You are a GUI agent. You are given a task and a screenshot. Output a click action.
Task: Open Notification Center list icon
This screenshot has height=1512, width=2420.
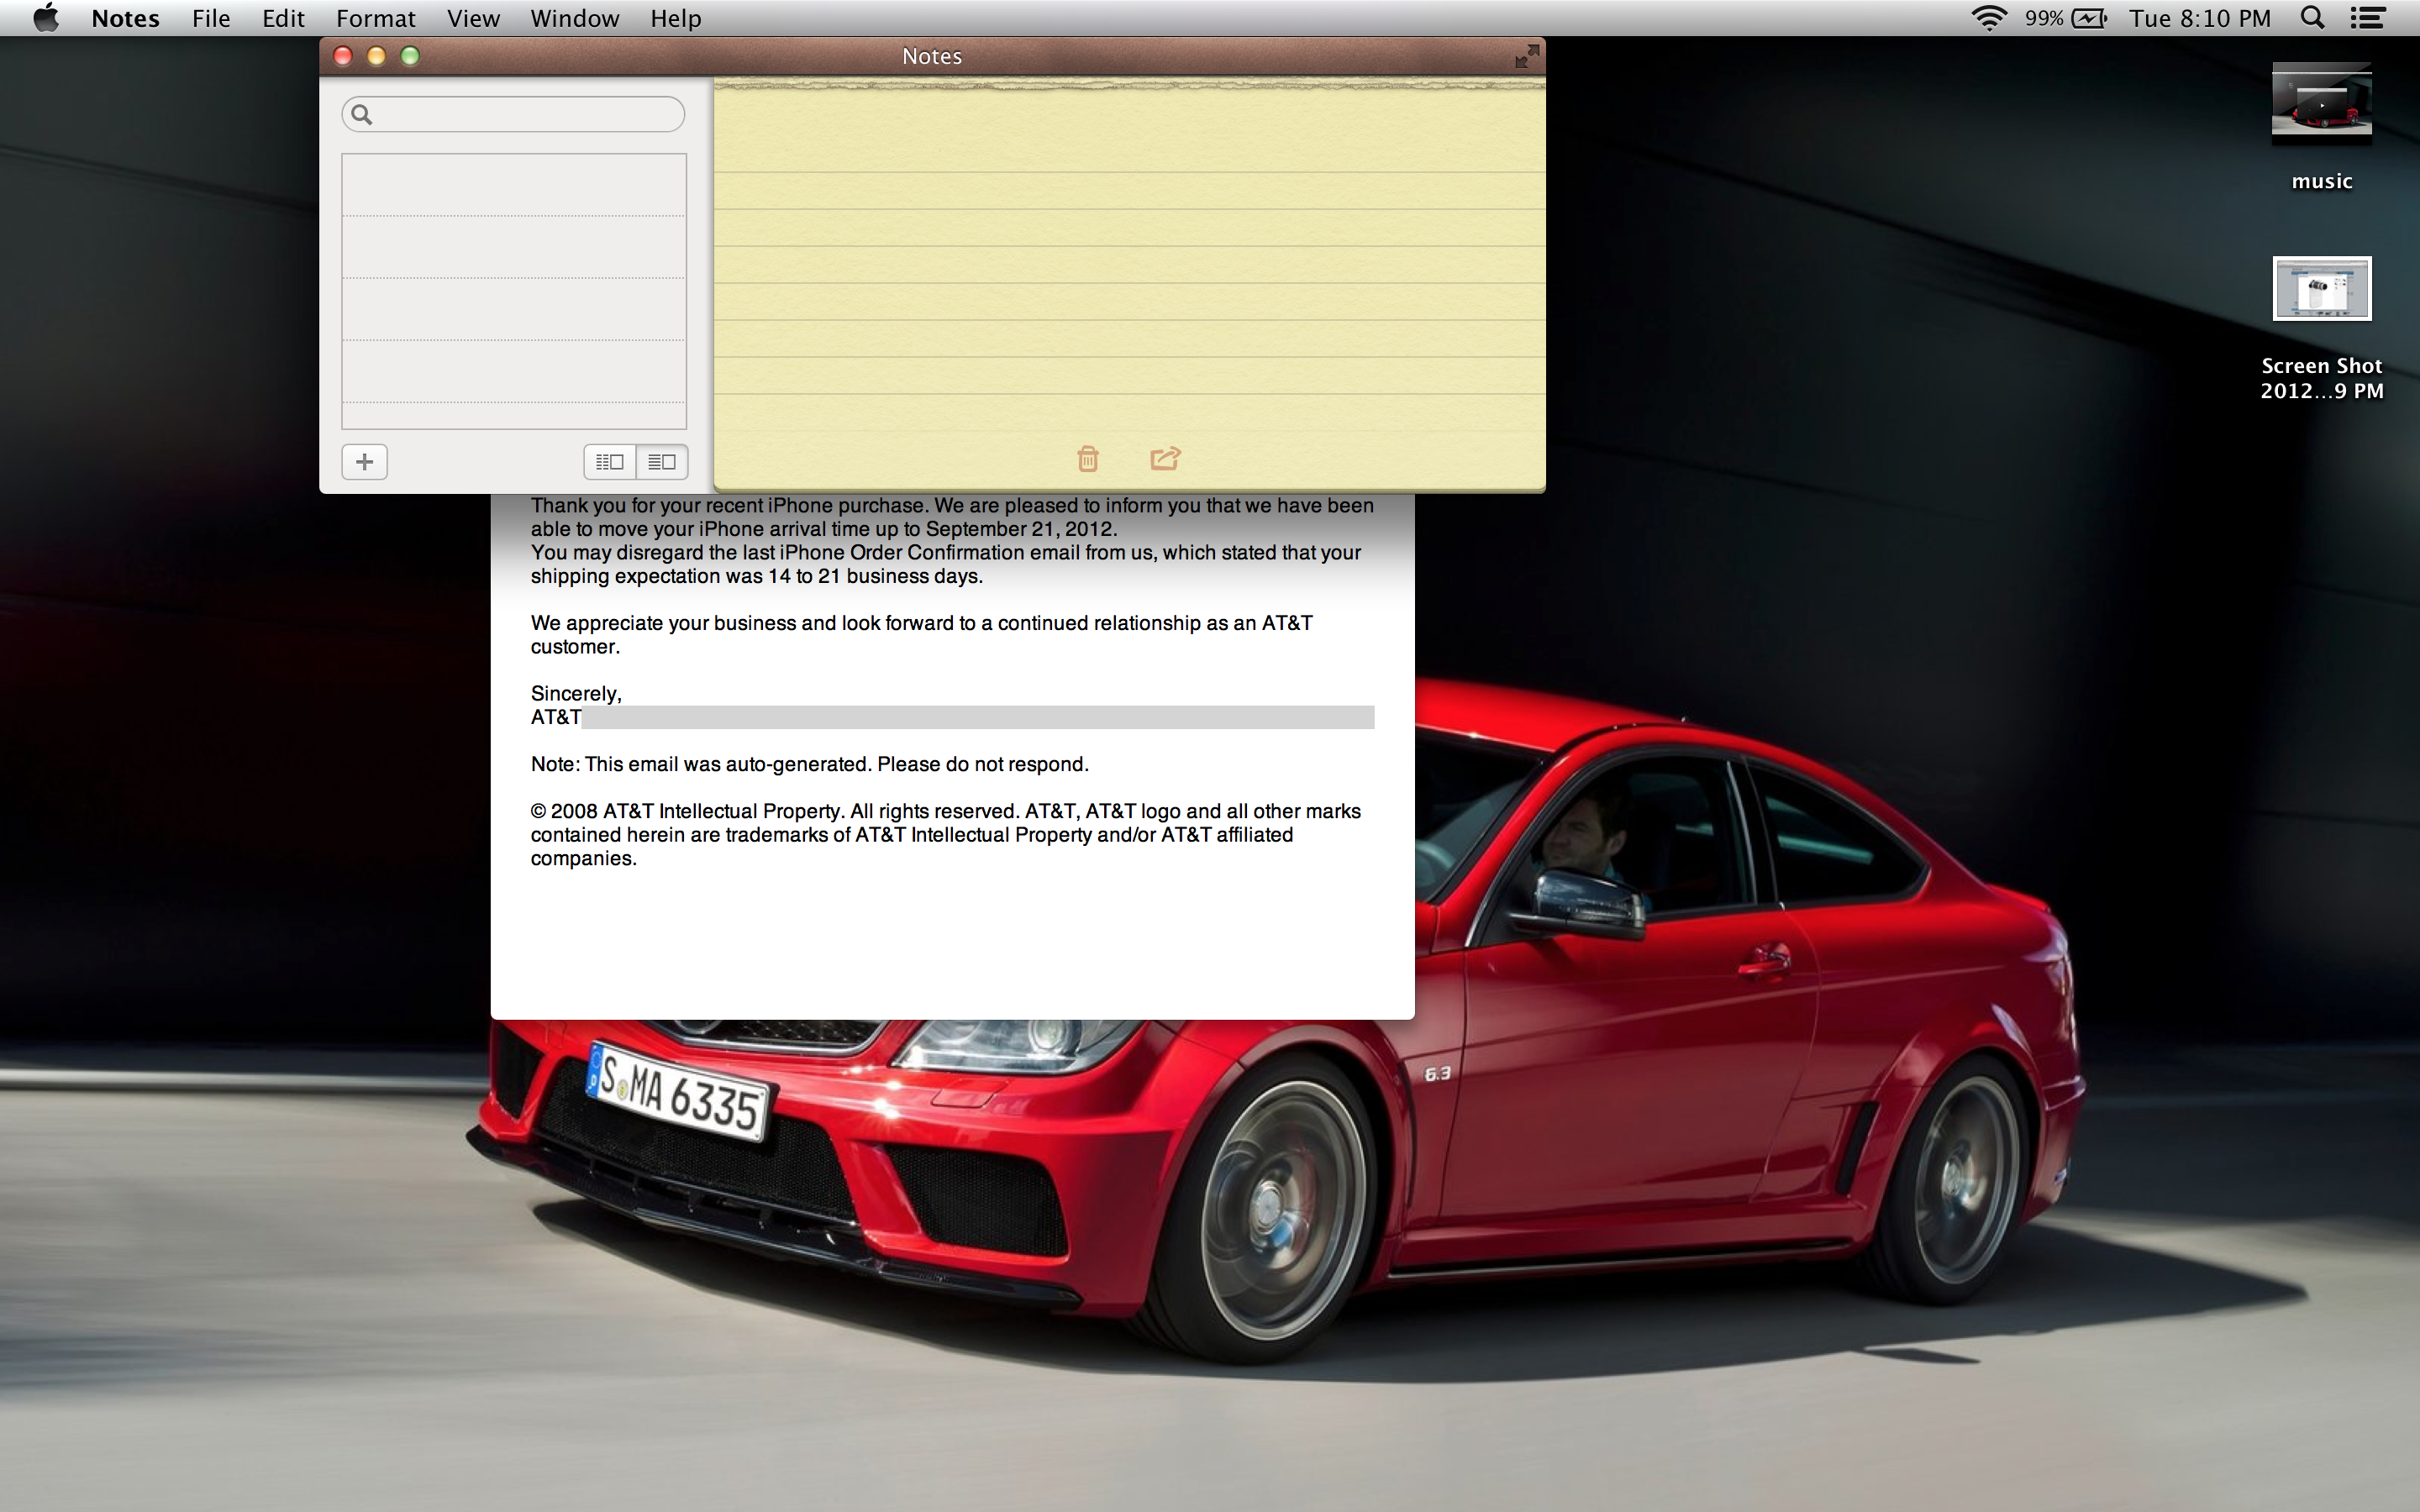(x=2368, y=18)
